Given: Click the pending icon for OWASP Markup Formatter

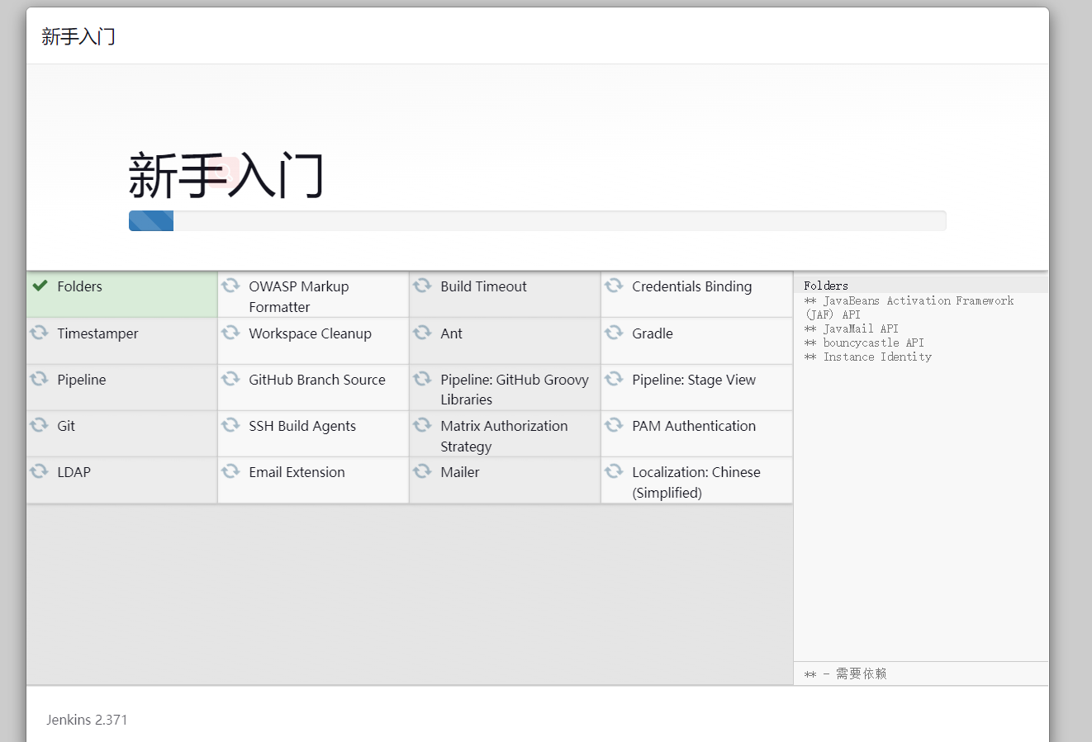Looking at the screenshot, I should tap(230, 286).
